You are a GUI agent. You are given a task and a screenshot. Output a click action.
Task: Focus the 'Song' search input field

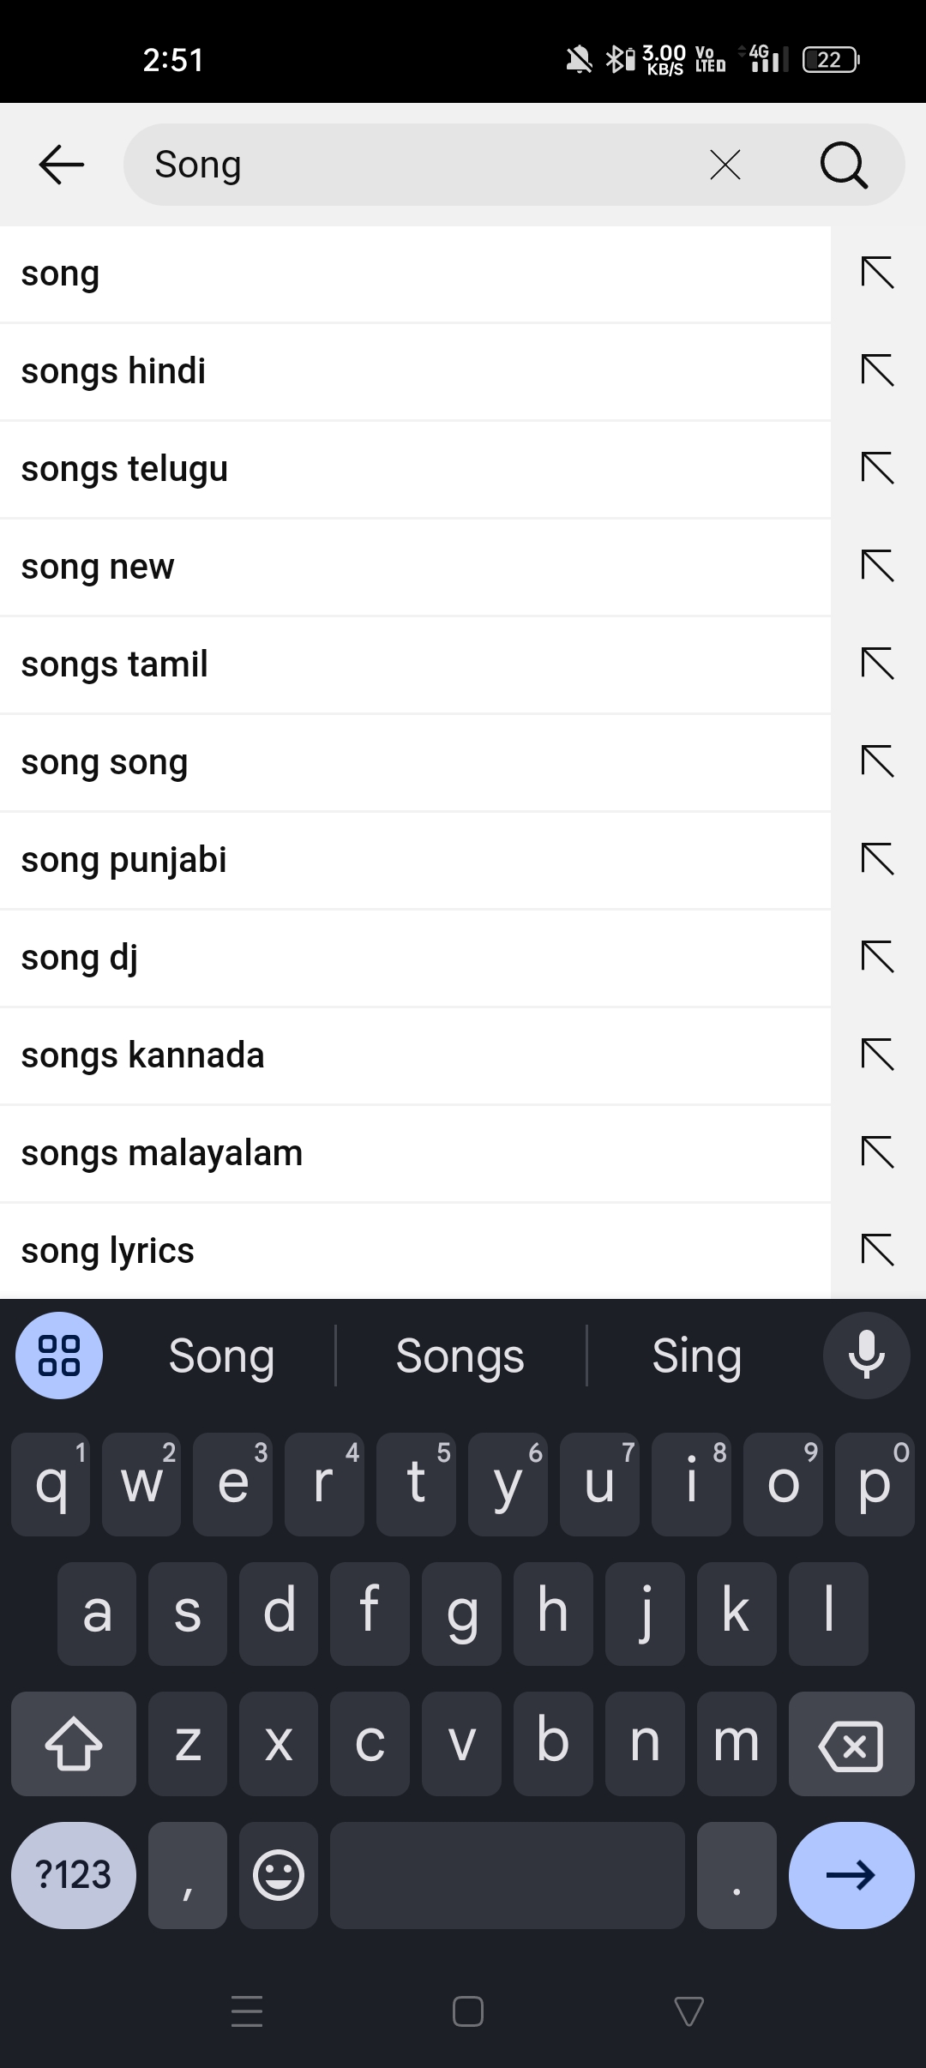[412, 165]
